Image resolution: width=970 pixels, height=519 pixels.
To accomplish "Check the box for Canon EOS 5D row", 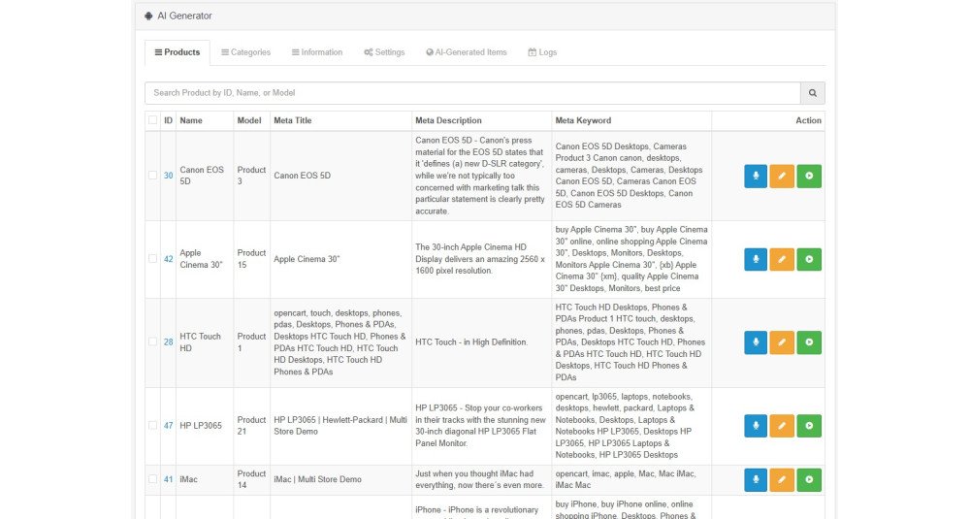I will [153, 175].
